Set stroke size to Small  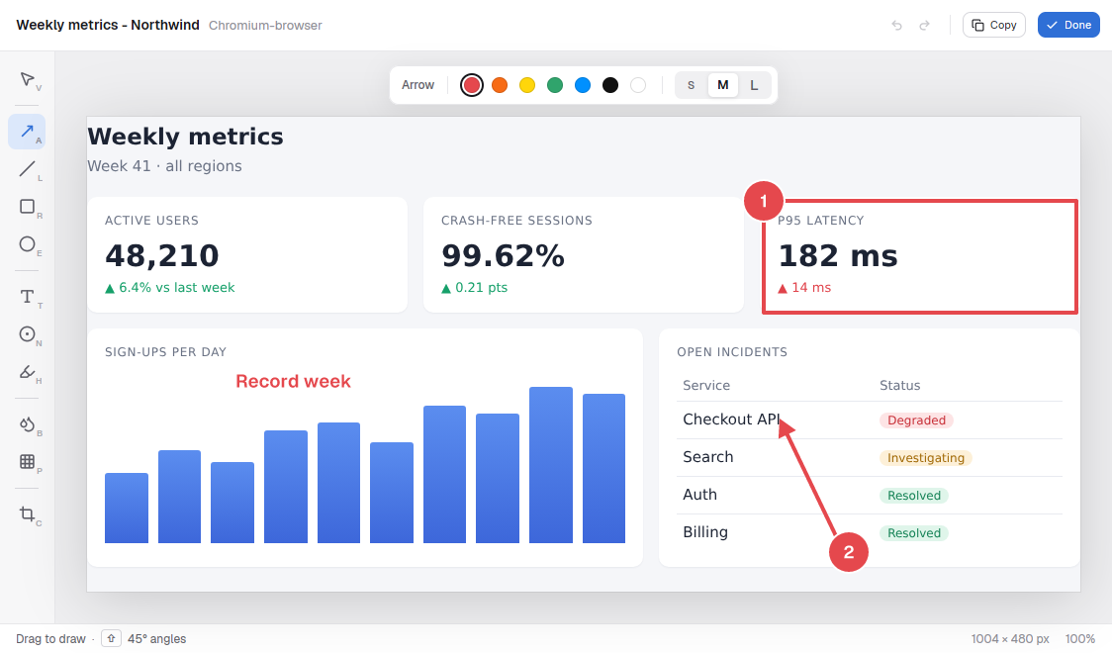(x=691, y=85)
